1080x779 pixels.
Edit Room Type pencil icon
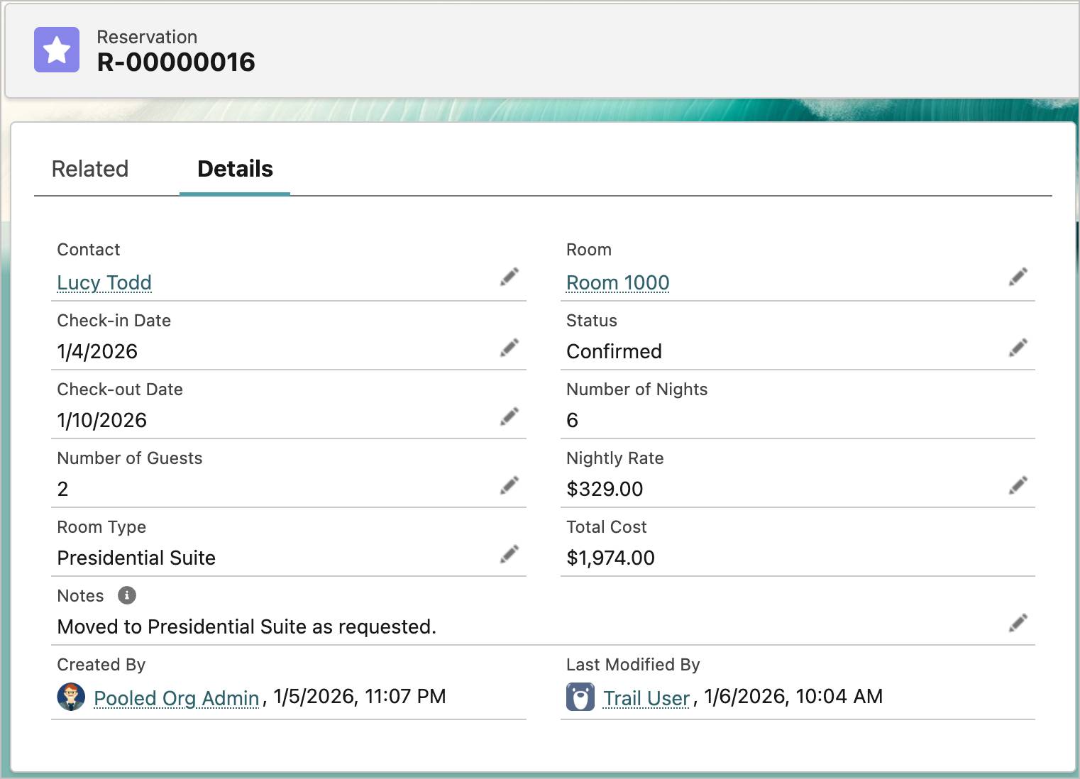[x=509, y=554]
